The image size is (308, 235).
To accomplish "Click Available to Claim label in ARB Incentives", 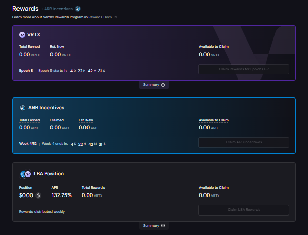I will pyautogui.click(x=214, y=120).
